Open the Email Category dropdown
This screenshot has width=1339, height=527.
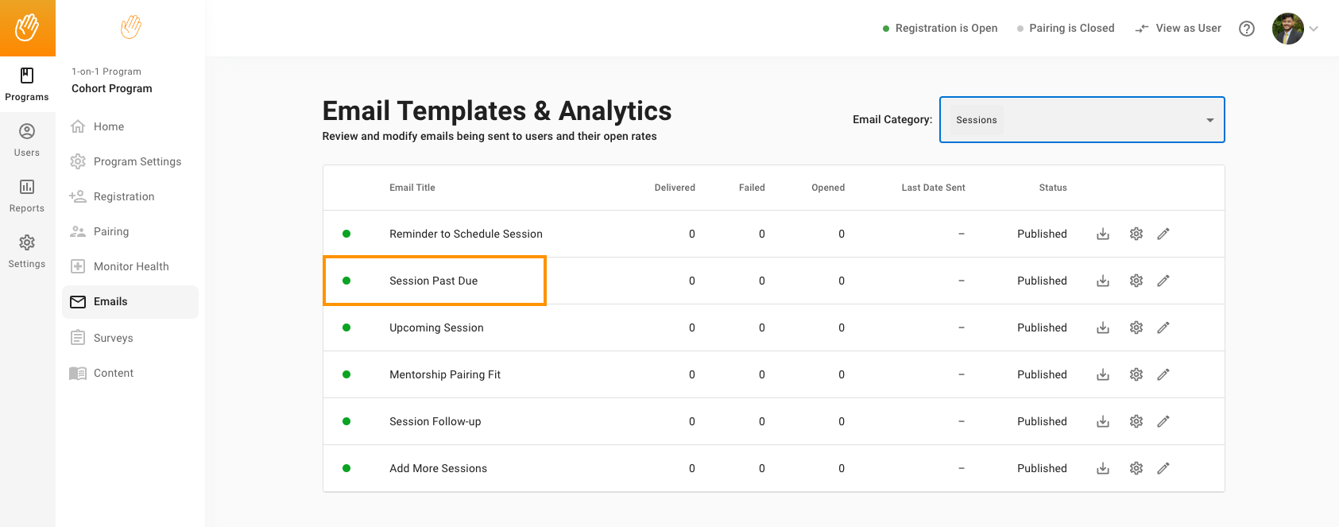pyautogui.click(x=1082, y=120)
